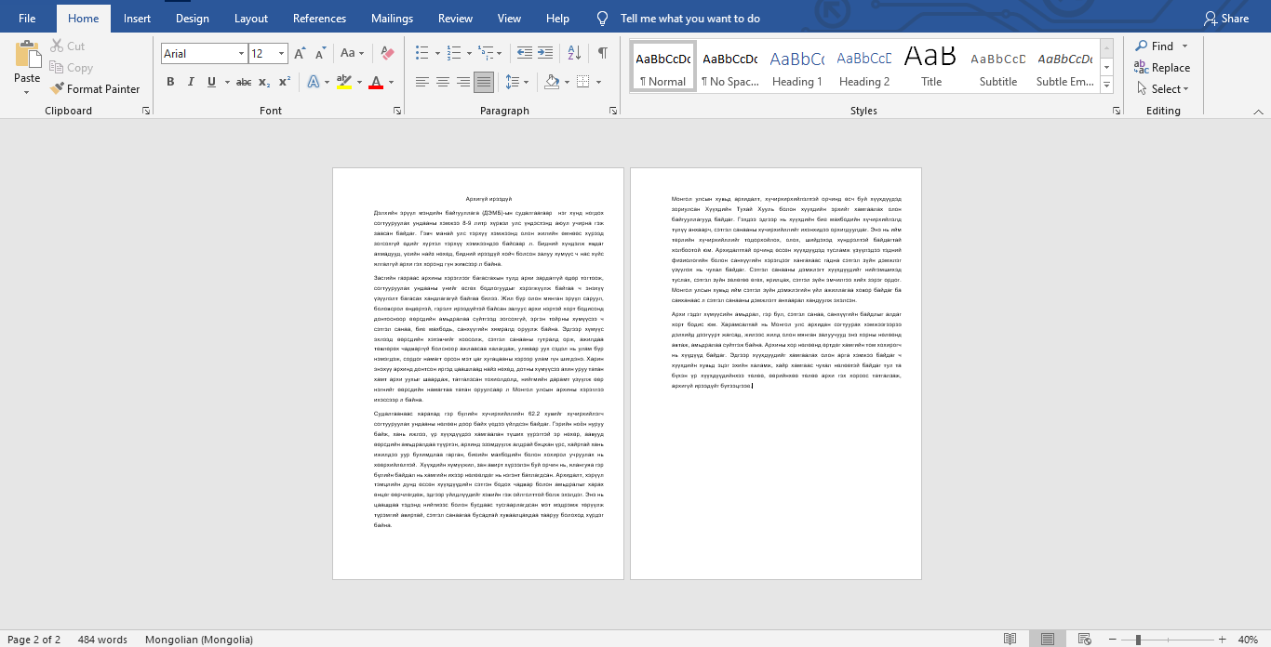Apply strikethrough to text
This screenshot has width=1271, height=647.
pos(244,82)
